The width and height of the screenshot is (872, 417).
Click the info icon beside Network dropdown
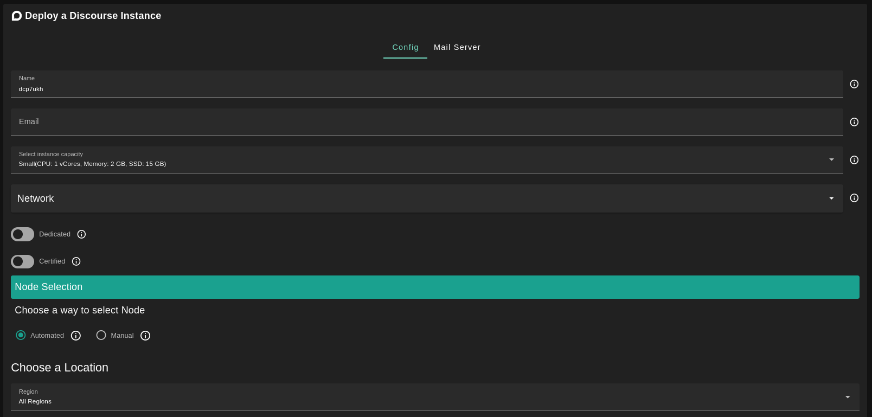854,198
